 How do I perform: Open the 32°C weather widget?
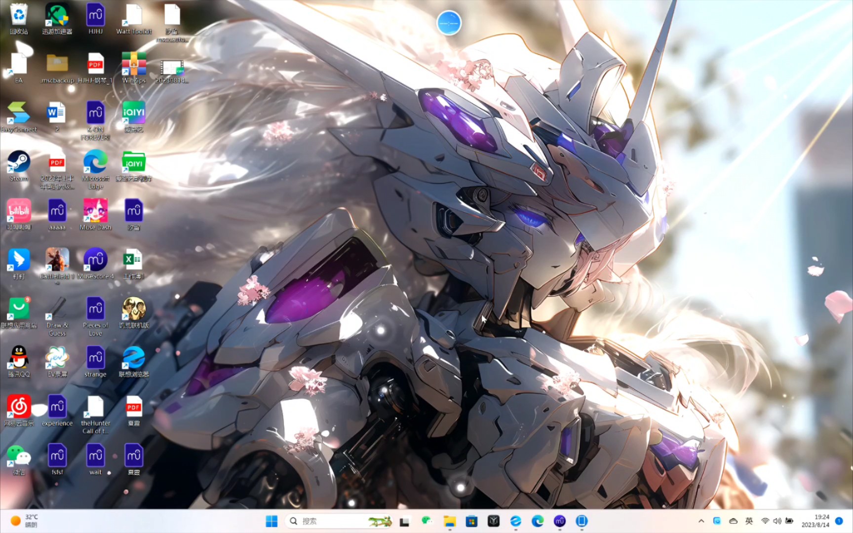tap(25, 521)
